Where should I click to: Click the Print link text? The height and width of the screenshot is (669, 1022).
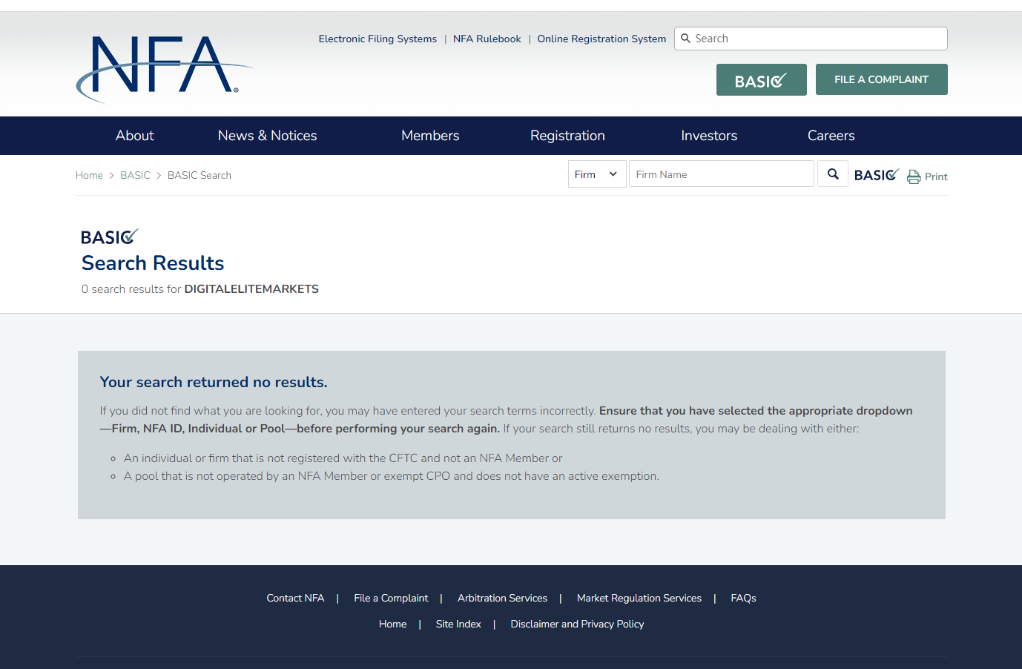pos(936,177)
